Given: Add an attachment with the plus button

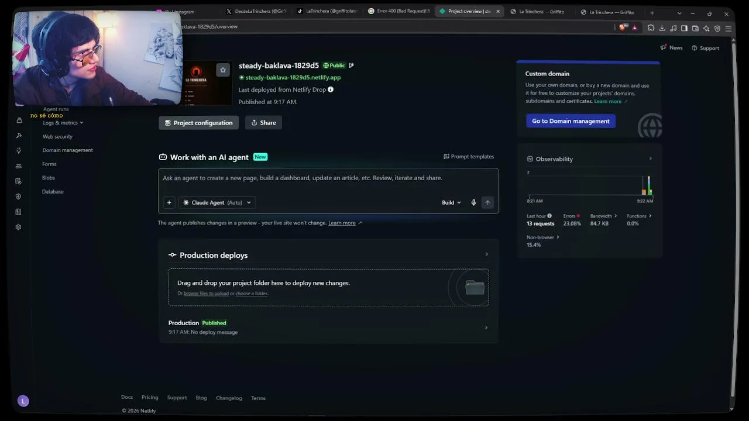Looking at the screenshot, I should (x=169, y=202).
